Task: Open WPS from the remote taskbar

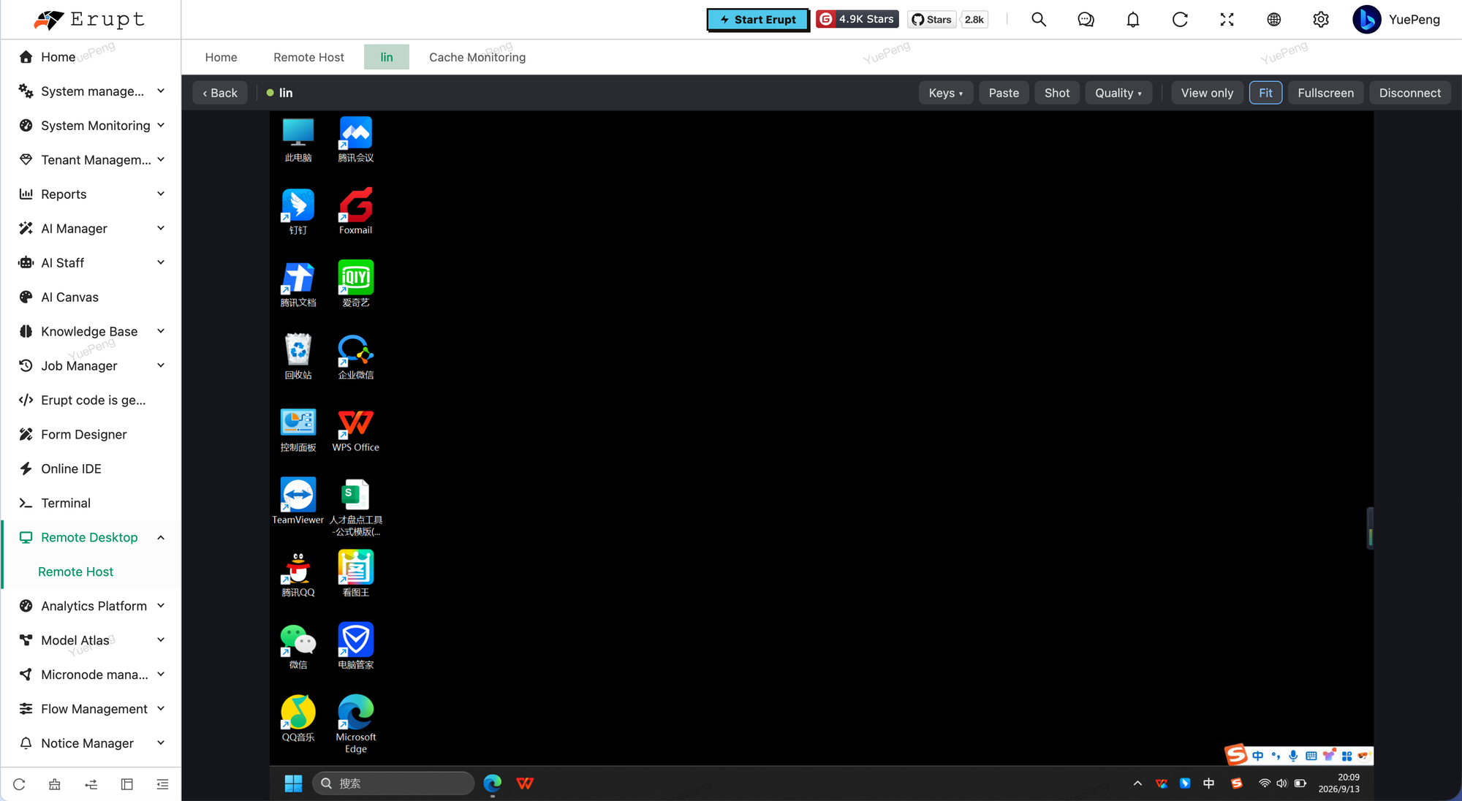Action: 525,783
